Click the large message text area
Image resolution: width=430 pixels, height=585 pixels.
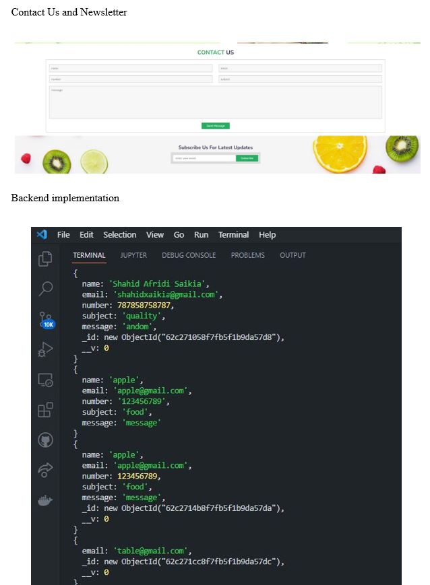[216, 102]
